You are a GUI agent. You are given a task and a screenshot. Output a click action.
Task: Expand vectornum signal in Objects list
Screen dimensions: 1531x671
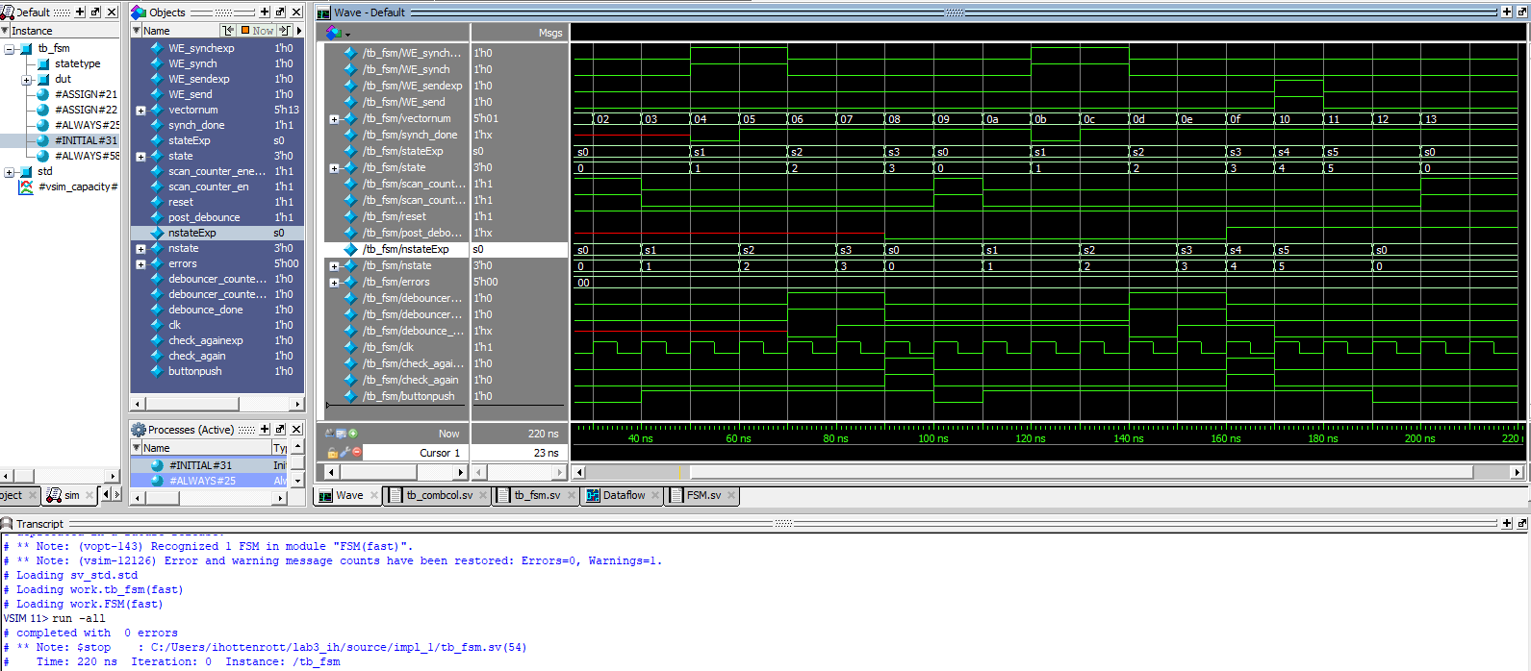point(140,111)
